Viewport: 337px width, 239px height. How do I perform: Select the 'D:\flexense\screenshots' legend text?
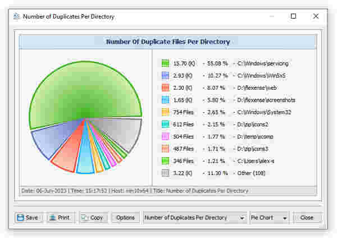[x=266, y=100]
